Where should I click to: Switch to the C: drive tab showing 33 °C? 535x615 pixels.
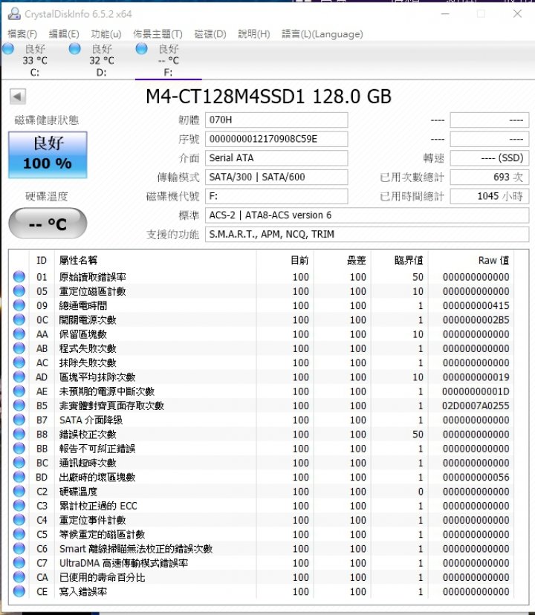35,61
